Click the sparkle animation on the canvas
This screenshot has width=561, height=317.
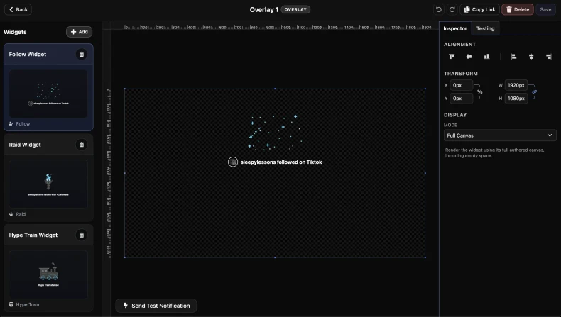[x=275, y=131]
